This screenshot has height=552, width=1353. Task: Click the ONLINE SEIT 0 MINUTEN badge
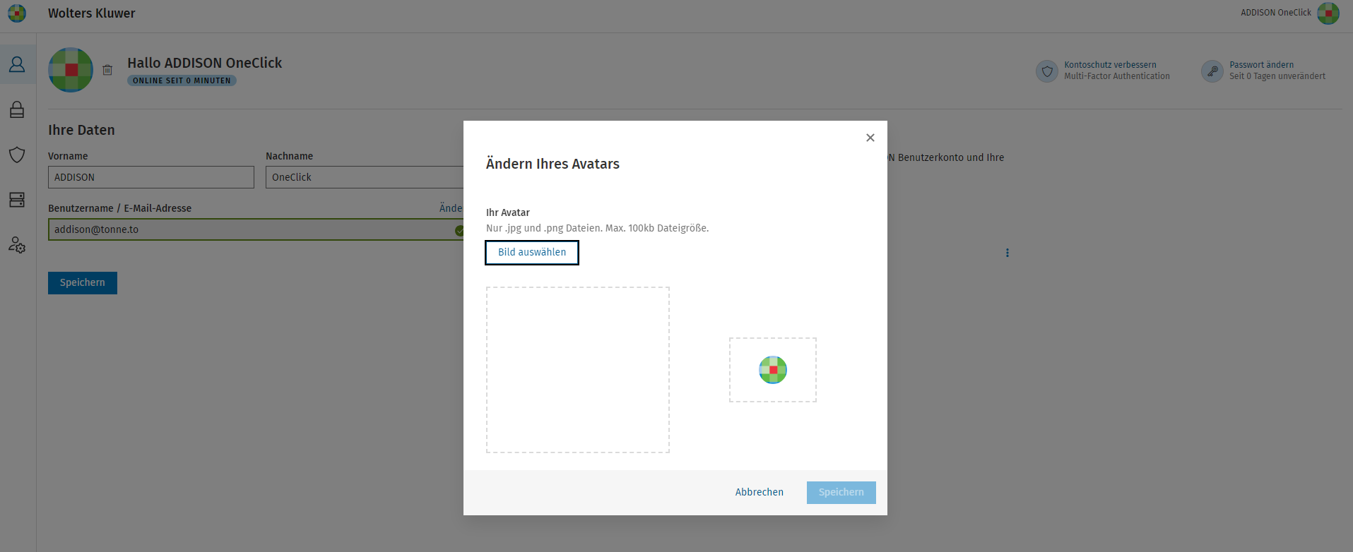pyautogui.click(x=182, y=80)
